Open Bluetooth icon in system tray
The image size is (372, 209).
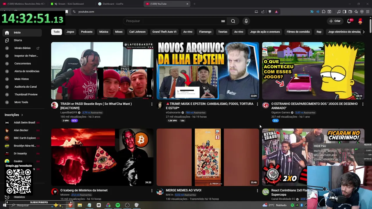[301, 205]
